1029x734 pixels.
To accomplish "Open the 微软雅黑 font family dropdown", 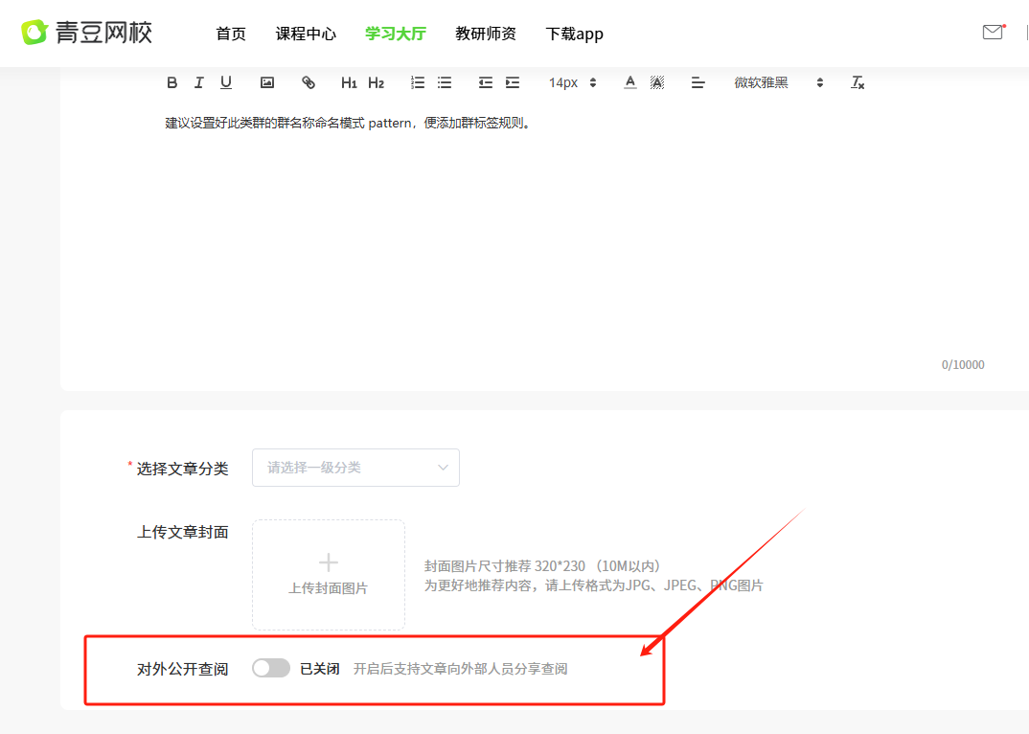I will point(778,82).
